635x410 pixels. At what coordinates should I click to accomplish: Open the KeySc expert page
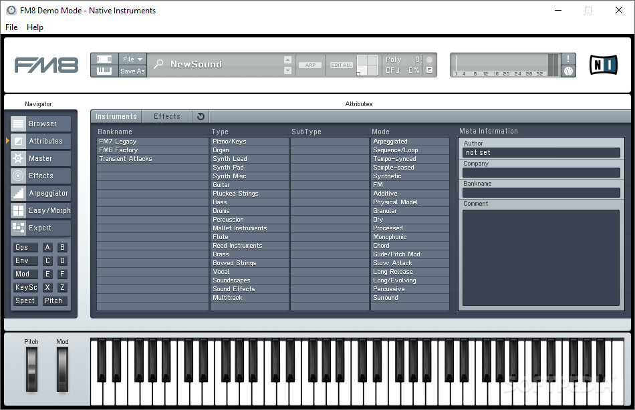(x=25, y=287)
